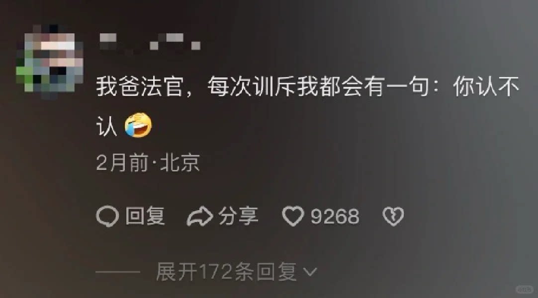Click the comment text starting 我爸法官

[x=307, y=106]
